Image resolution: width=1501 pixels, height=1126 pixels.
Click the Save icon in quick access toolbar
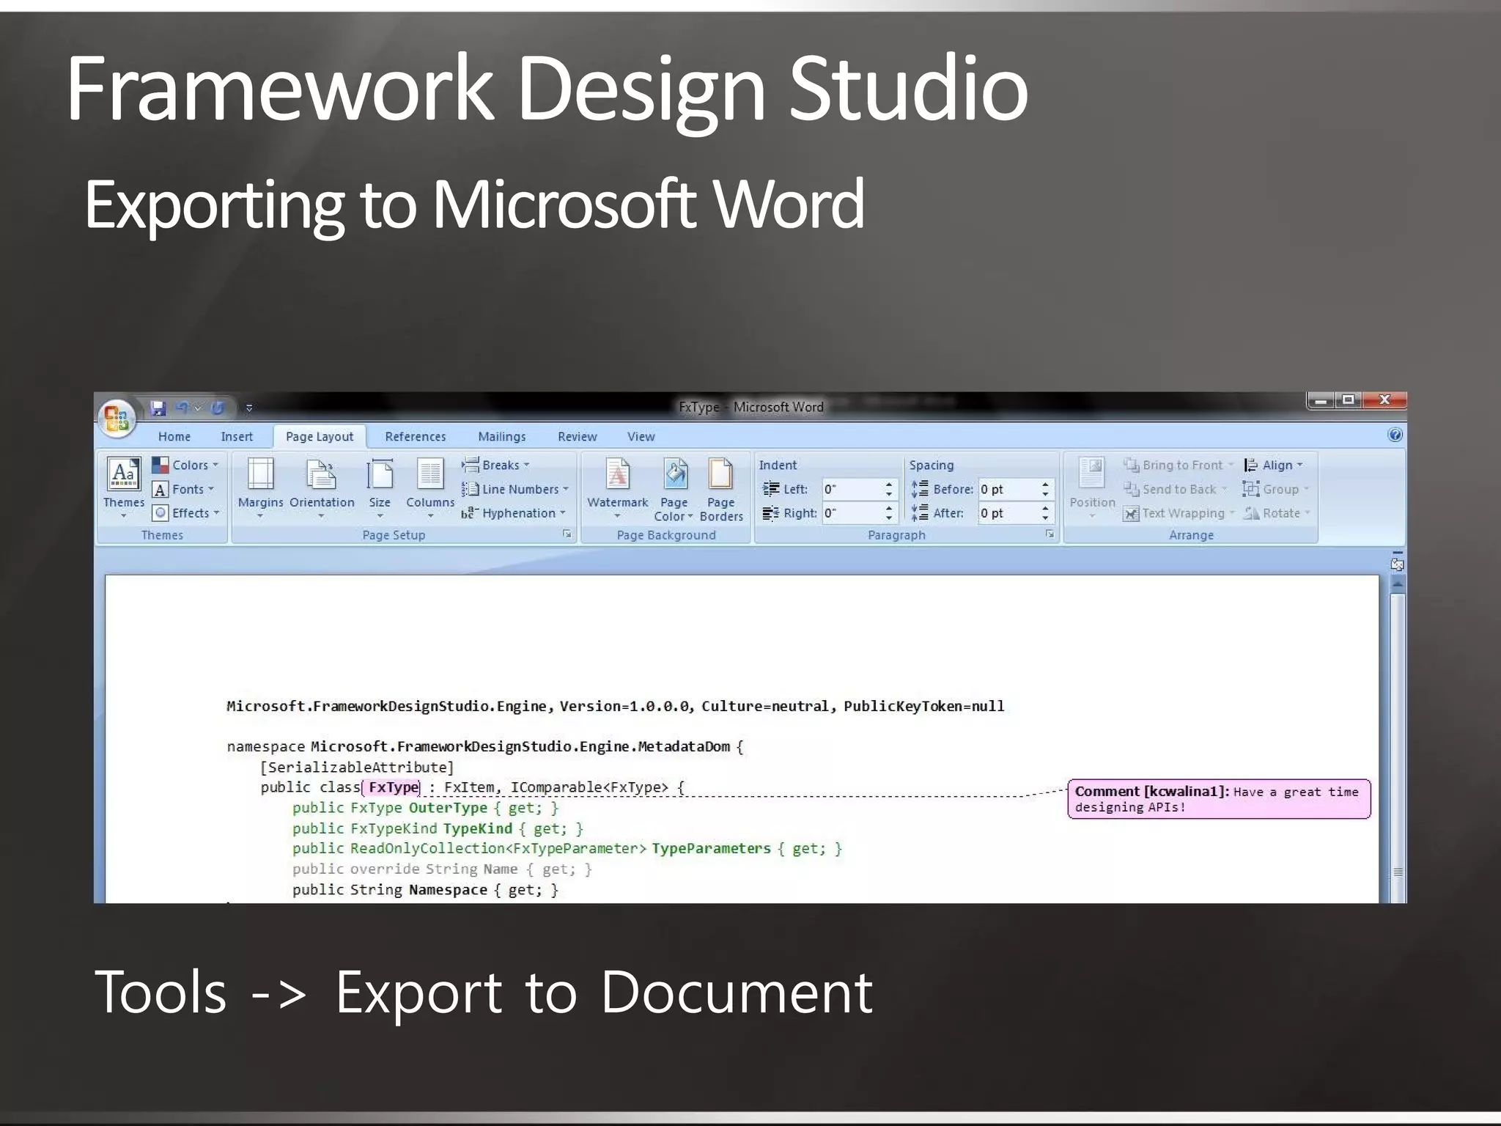point(158,408)
